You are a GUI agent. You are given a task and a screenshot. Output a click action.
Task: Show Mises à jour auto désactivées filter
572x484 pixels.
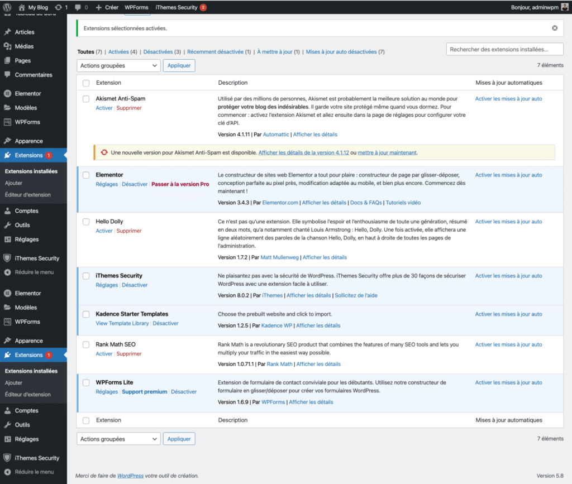(341, 52)
